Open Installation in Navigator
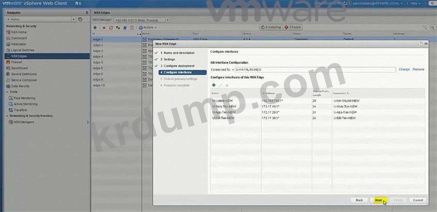 tap(19, 44)
